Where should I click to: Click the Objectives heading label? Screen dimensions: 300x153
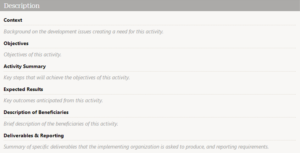pos(16,43)
